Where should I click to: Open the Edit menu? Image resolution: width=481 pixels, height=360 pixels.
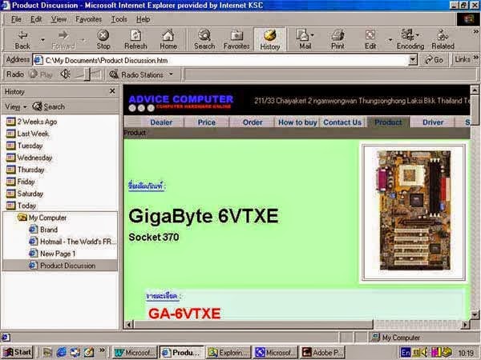(x=36, y=19)
